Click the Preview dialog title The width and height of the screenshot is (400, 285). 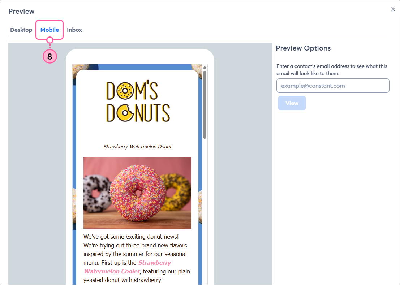(21, 11)
